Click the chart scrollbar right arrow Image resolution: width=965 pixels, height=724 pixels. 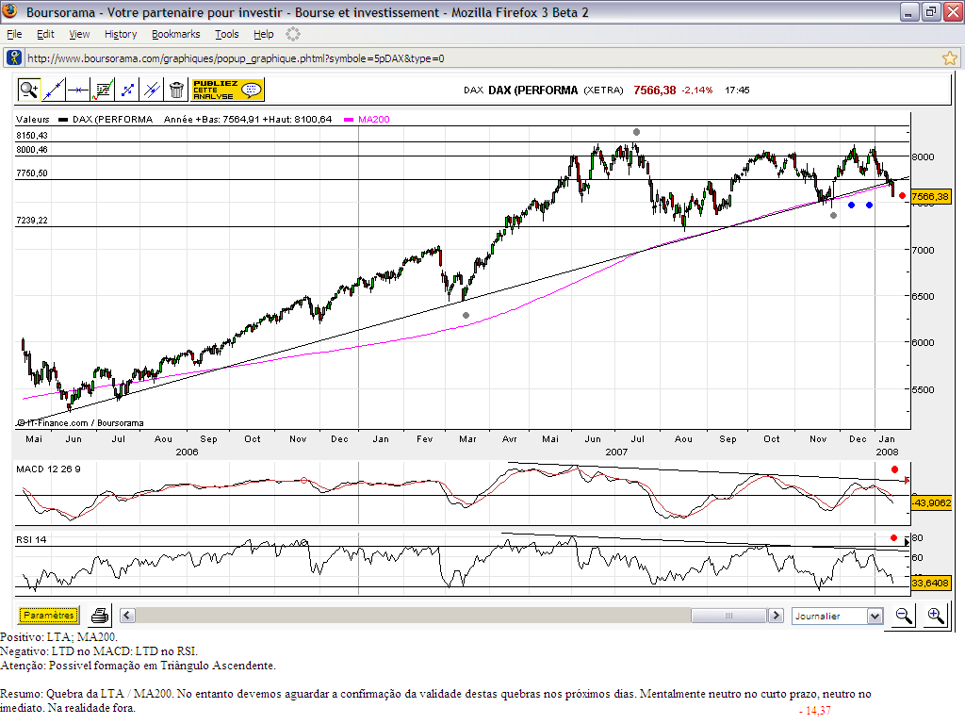tap(777, 615)
